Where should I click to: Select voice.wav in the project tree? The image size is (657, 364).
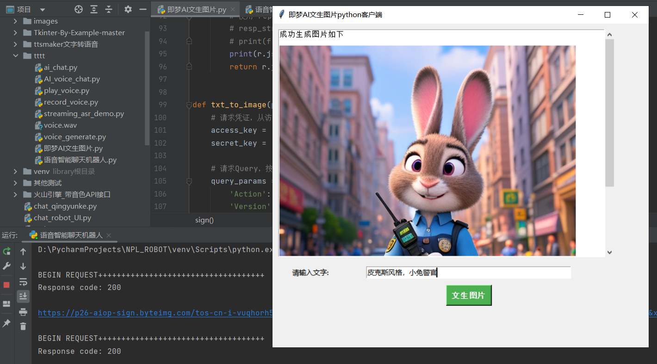pos(60,125)
